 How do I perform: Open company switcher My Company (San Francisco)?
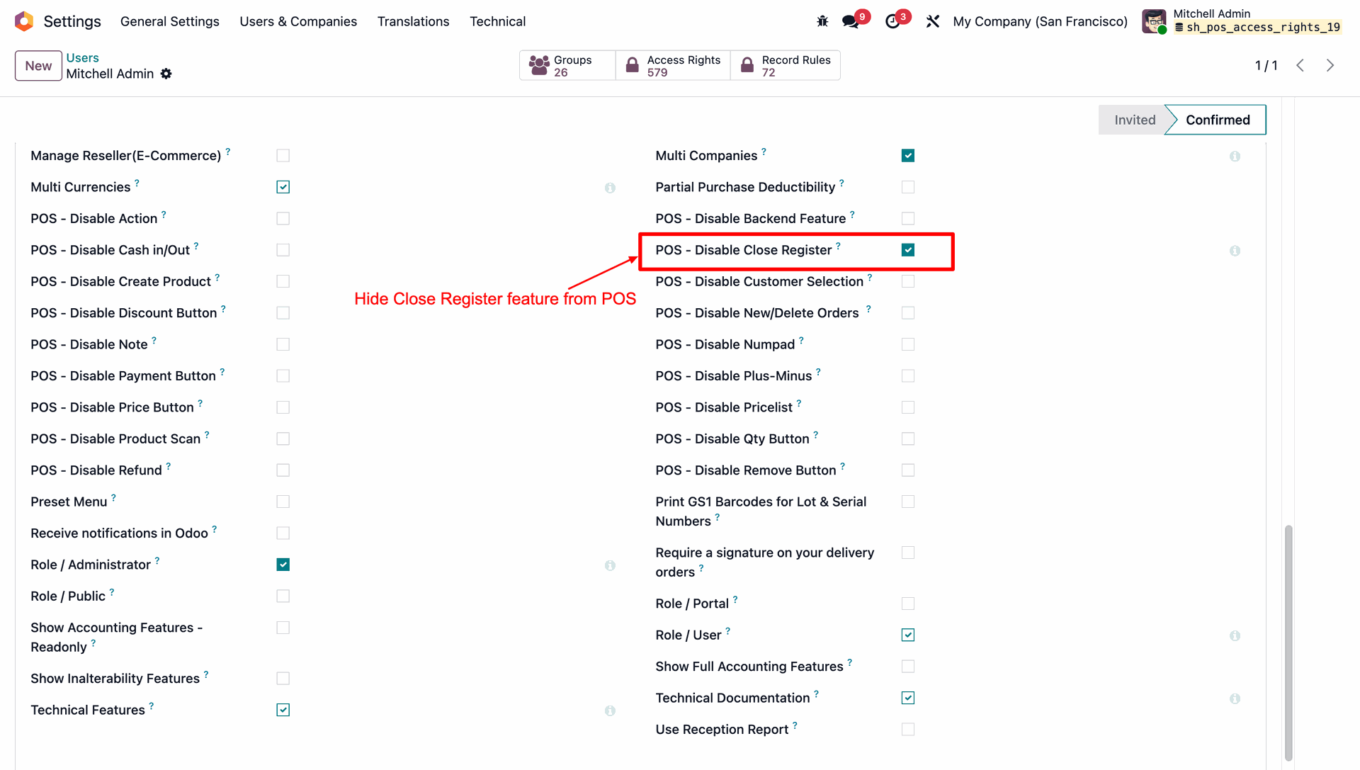pos(1040,21)
